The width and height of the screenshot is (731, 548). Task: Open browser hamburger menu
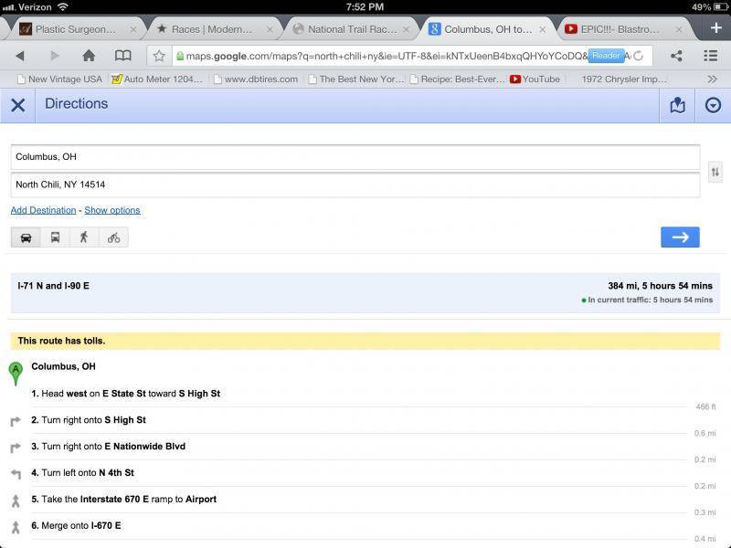coord(710,56)
